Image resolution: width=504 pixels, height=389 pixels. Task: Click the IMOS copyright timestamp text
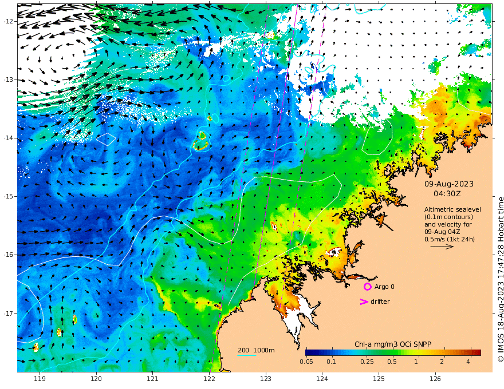tap(501, 279)
